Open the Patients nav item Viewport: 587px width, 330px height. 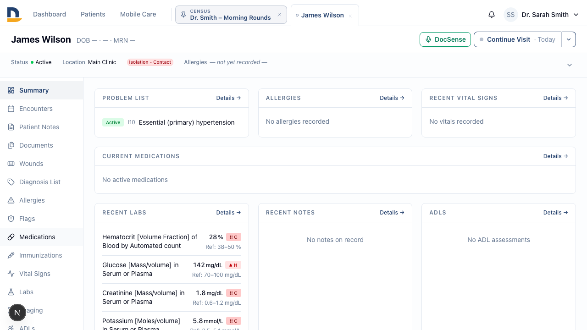93,14
